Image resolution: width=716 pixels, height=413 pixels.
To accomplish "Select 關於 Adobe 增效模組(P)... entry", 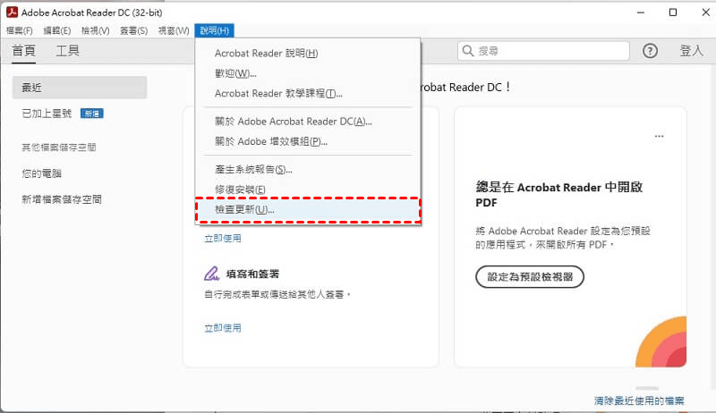I will (x=308, y=142).
